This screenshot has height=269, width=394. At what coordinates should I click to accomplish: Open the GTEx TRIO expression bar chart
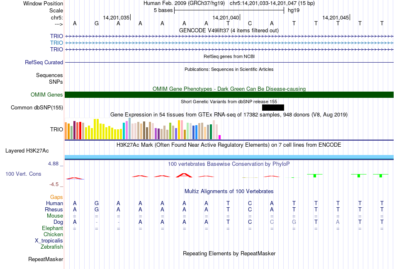pos(143,129)
